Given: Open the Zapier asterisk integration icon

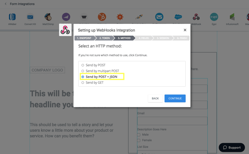Looking at the screenshot, I should (x=120, y=17).
